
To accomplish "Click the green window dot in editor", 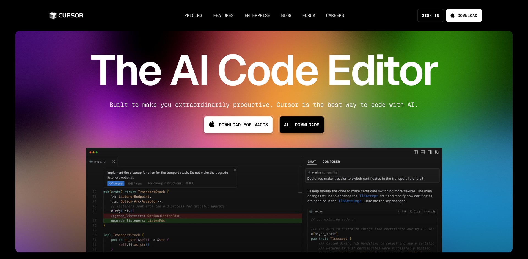I will 97,152.
